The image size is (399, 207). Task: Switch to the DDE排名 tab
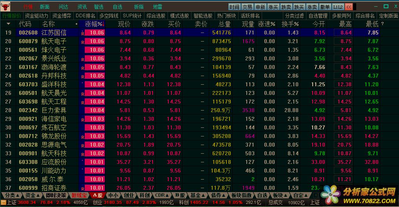pyautogui.click(x=86, y=16)
